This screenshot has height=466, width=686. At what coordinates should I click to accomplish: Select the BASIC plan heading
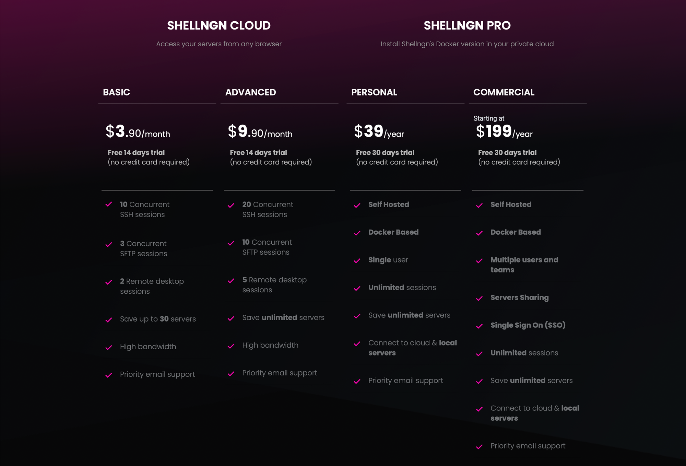[116, 92]
